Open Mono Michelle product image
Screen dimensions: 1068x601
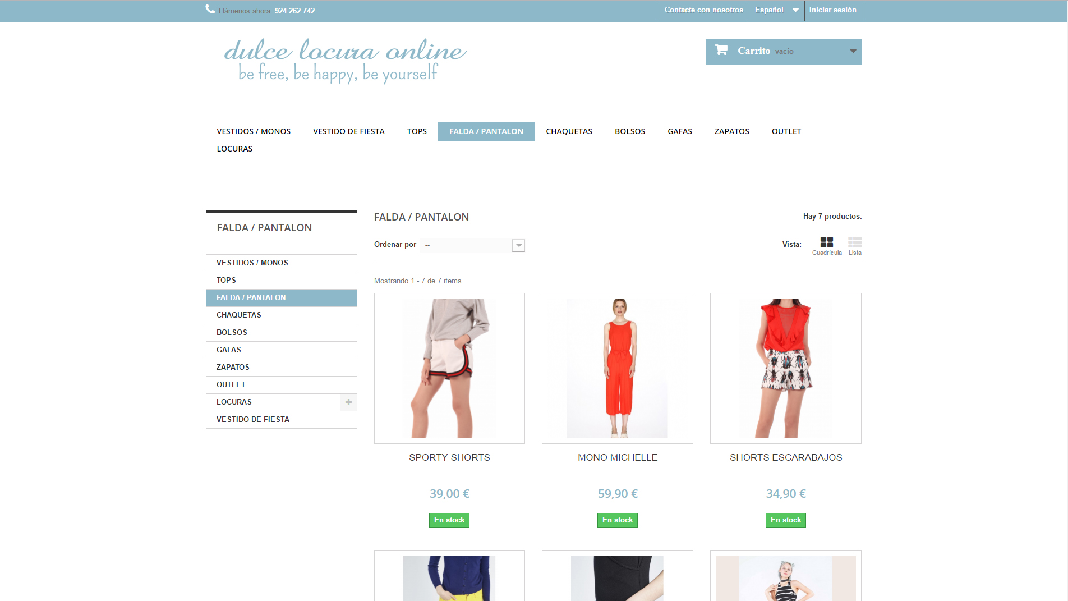617,368
